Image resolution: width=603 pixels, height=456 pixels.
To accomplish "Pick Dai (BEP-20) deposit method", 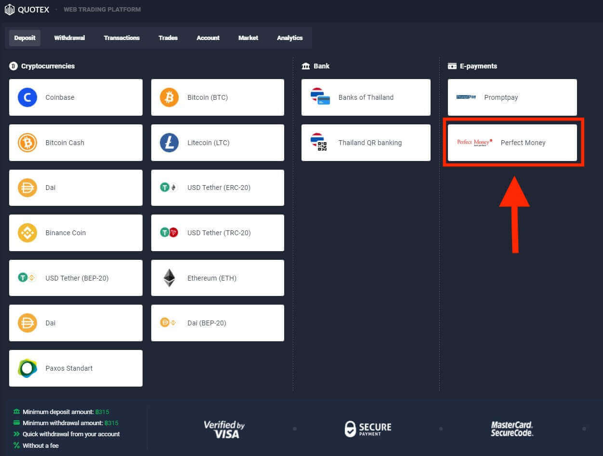I will (x=218, y=323).
